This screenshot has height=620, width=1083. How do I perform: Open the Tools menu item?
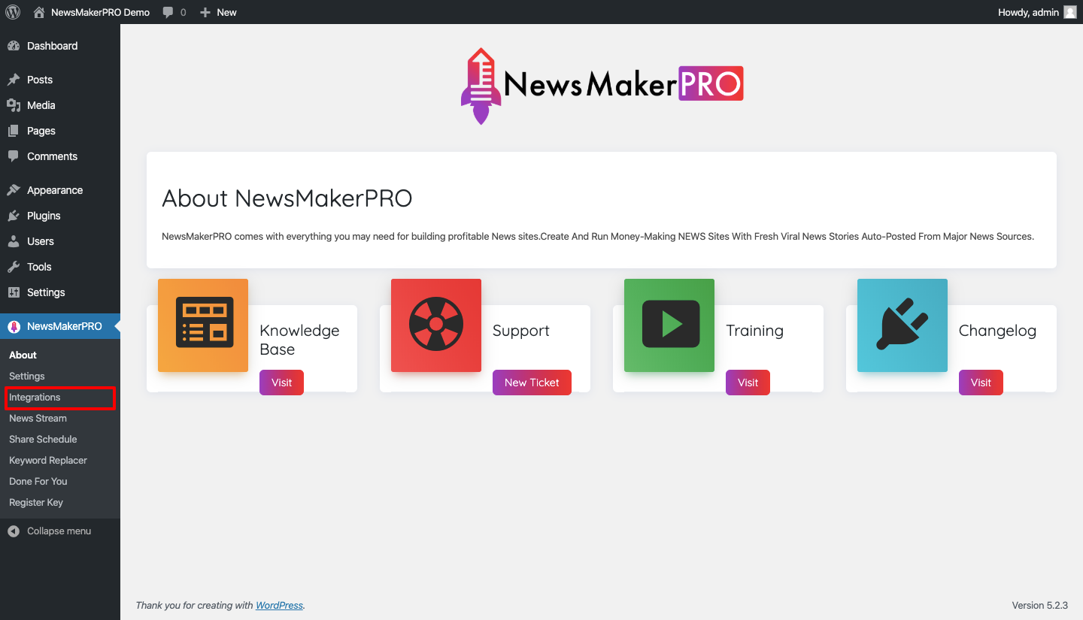[x=60, y=267]
